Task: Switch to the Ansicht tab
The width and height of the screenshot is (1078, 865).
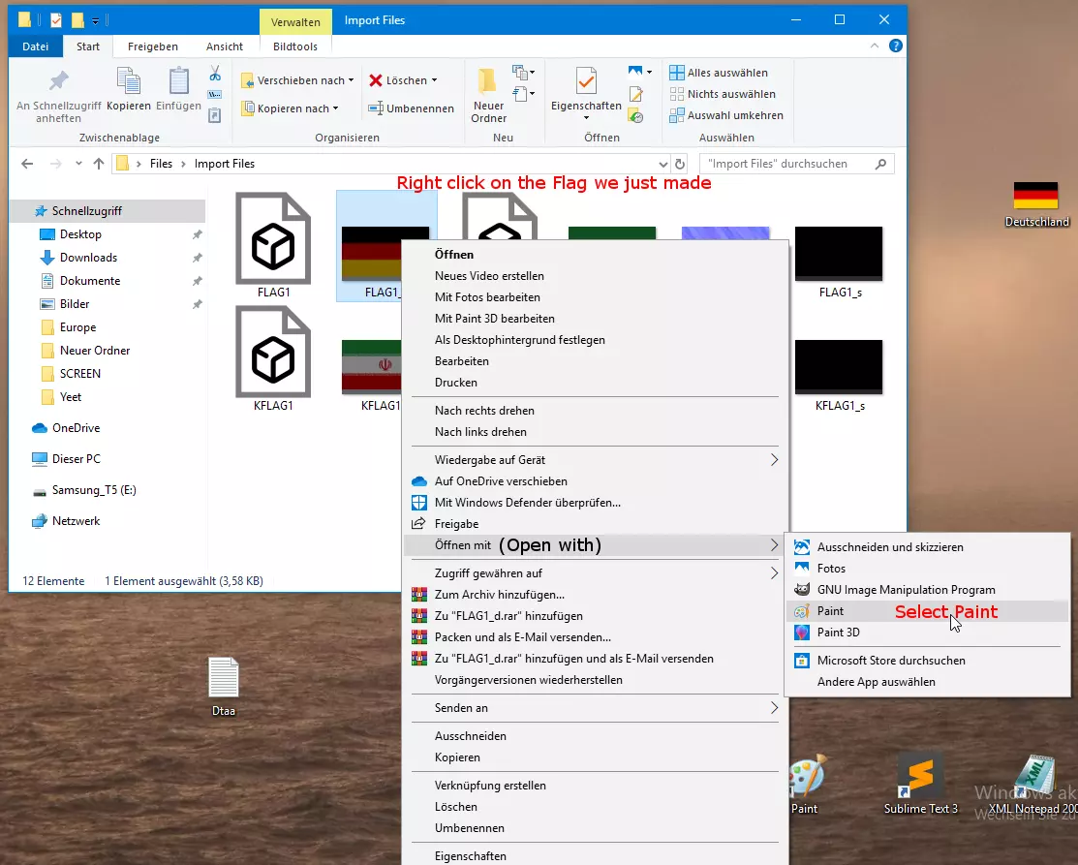Action: coord(224,46)
